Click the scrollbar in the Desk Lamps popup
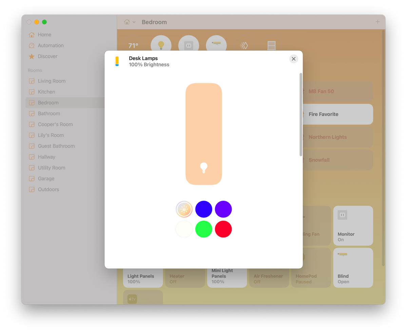The image size is (407, 333). coord(301,112)
